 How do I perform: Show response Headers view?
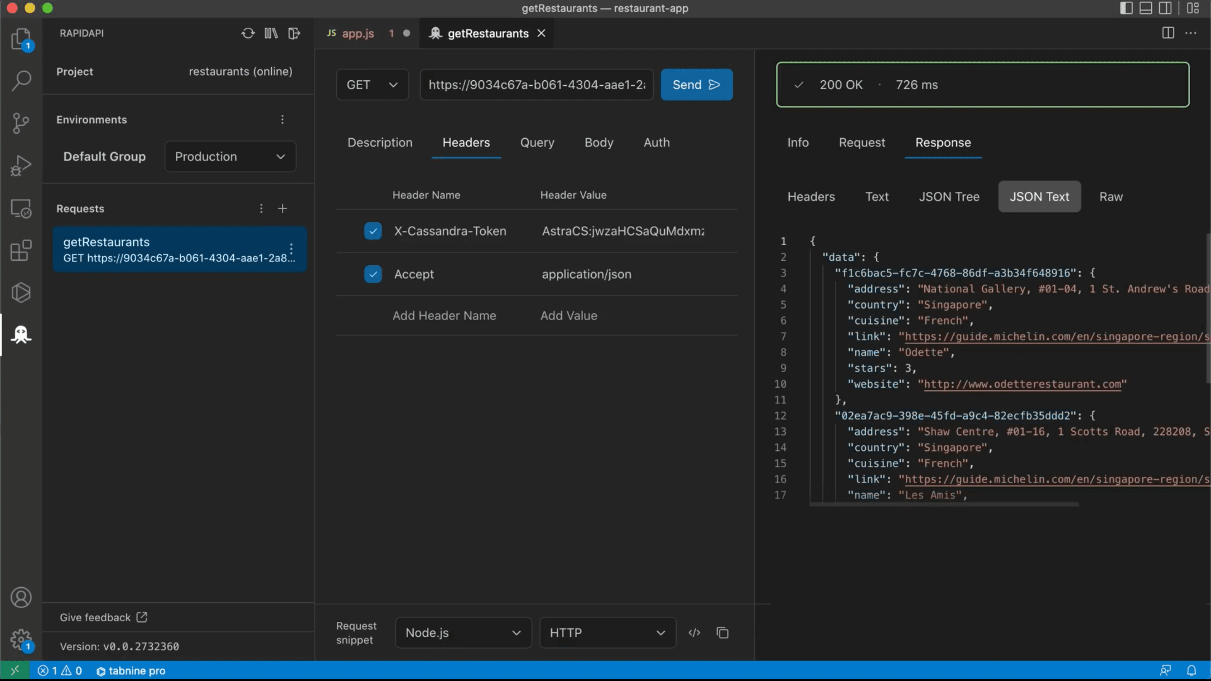tap(812, 196)
